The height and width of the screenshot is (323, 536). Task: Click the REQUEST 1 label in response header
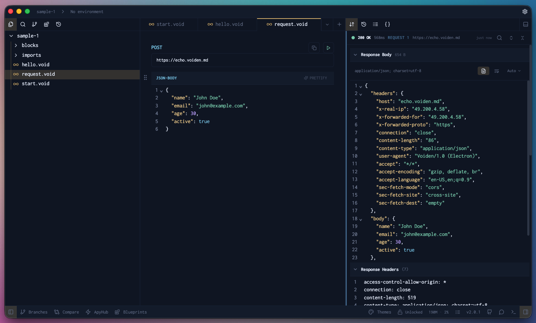pos(398,38)
